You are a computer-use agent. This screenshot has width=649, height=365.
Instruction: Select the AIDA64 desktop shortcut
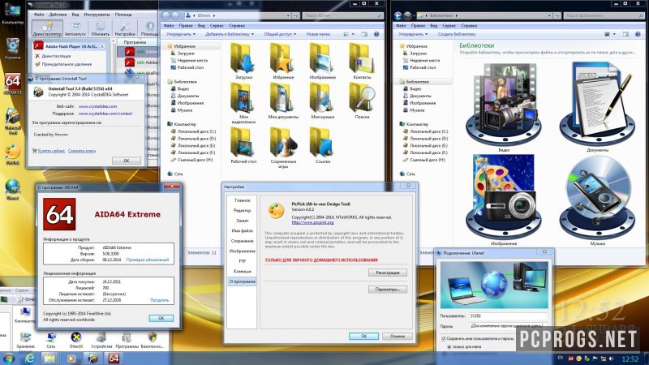click(x=13, y=84)
